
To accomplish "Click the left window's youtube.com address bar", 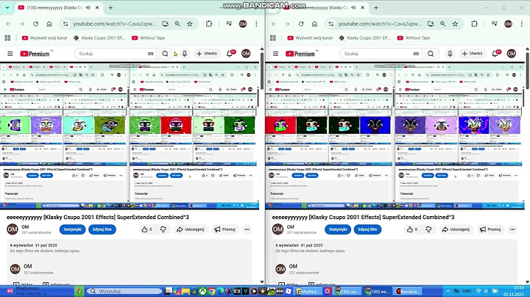I will coord(115,24).
